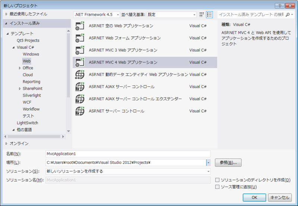
Task: Click the 名前 input field MvcApplication1
Action: click(x=128, y=154)
